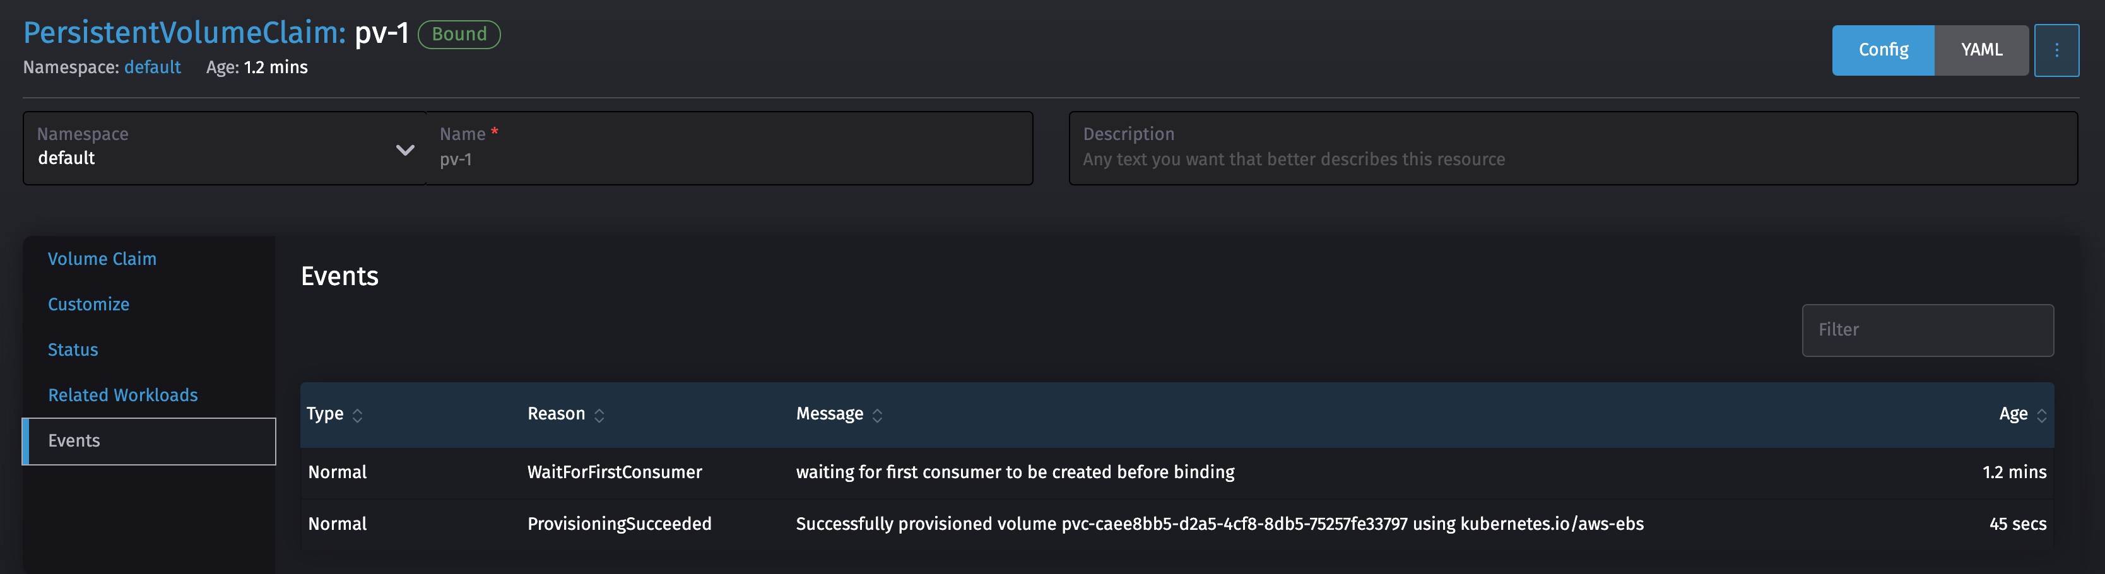The width and height of the screenshot is (2105, 574).
Task: Open the Volume Claim section
Action: (102, 259)
